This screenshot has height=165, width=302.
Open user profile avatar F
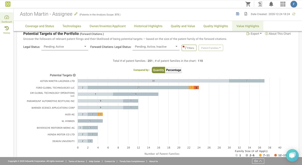[x=294, y=4]
